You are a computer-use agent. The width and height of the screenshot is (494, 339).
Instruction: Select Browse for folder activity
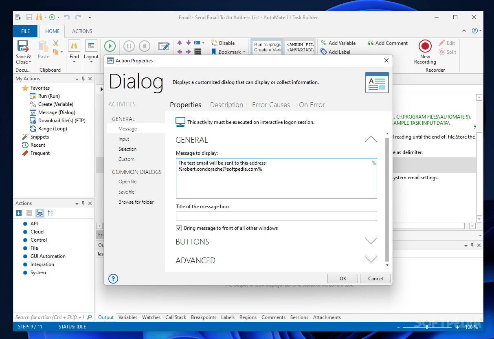point(136,202)
